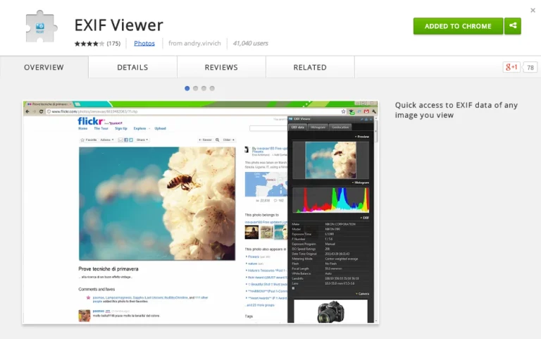Switch to the OVERVIEW tab
The image size is (541, 339).
[x=44, y=68]
